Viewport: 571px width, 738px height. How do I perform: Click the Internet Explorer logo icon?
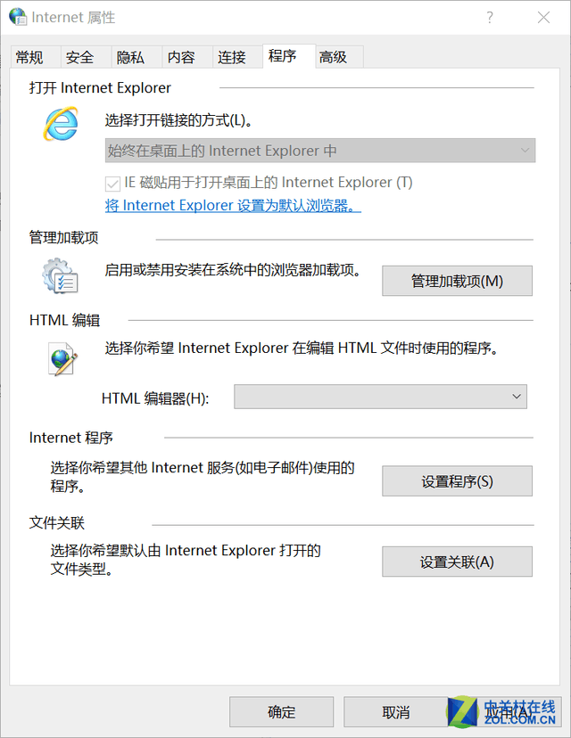(62, 124)
